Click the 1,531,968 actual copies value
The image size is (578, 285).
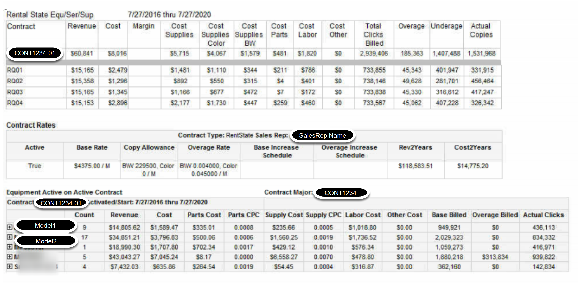click(x=482, y=54)
